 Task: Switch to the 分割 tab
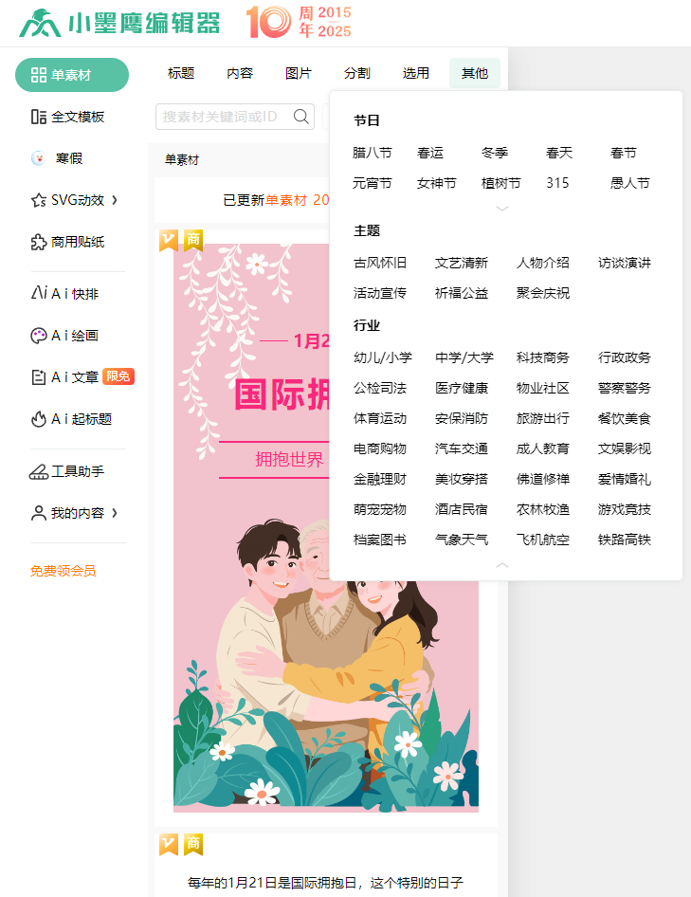357,73
